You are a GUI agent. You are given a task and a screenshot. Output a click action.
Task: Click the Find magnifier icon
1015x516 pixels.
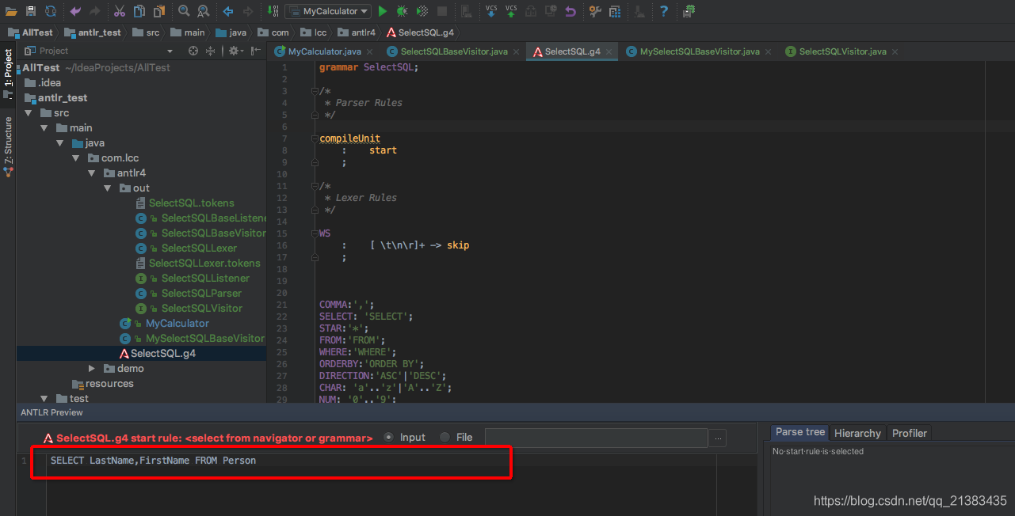184,11
